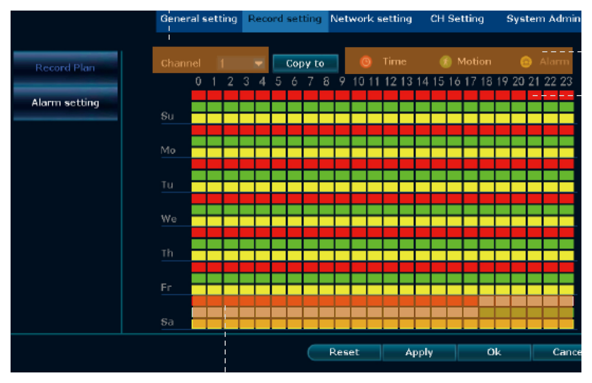The width and height of the screenshot is (592, 383).
Task: Select Record Plan in the sidebar
Action: tap(66, 68)
